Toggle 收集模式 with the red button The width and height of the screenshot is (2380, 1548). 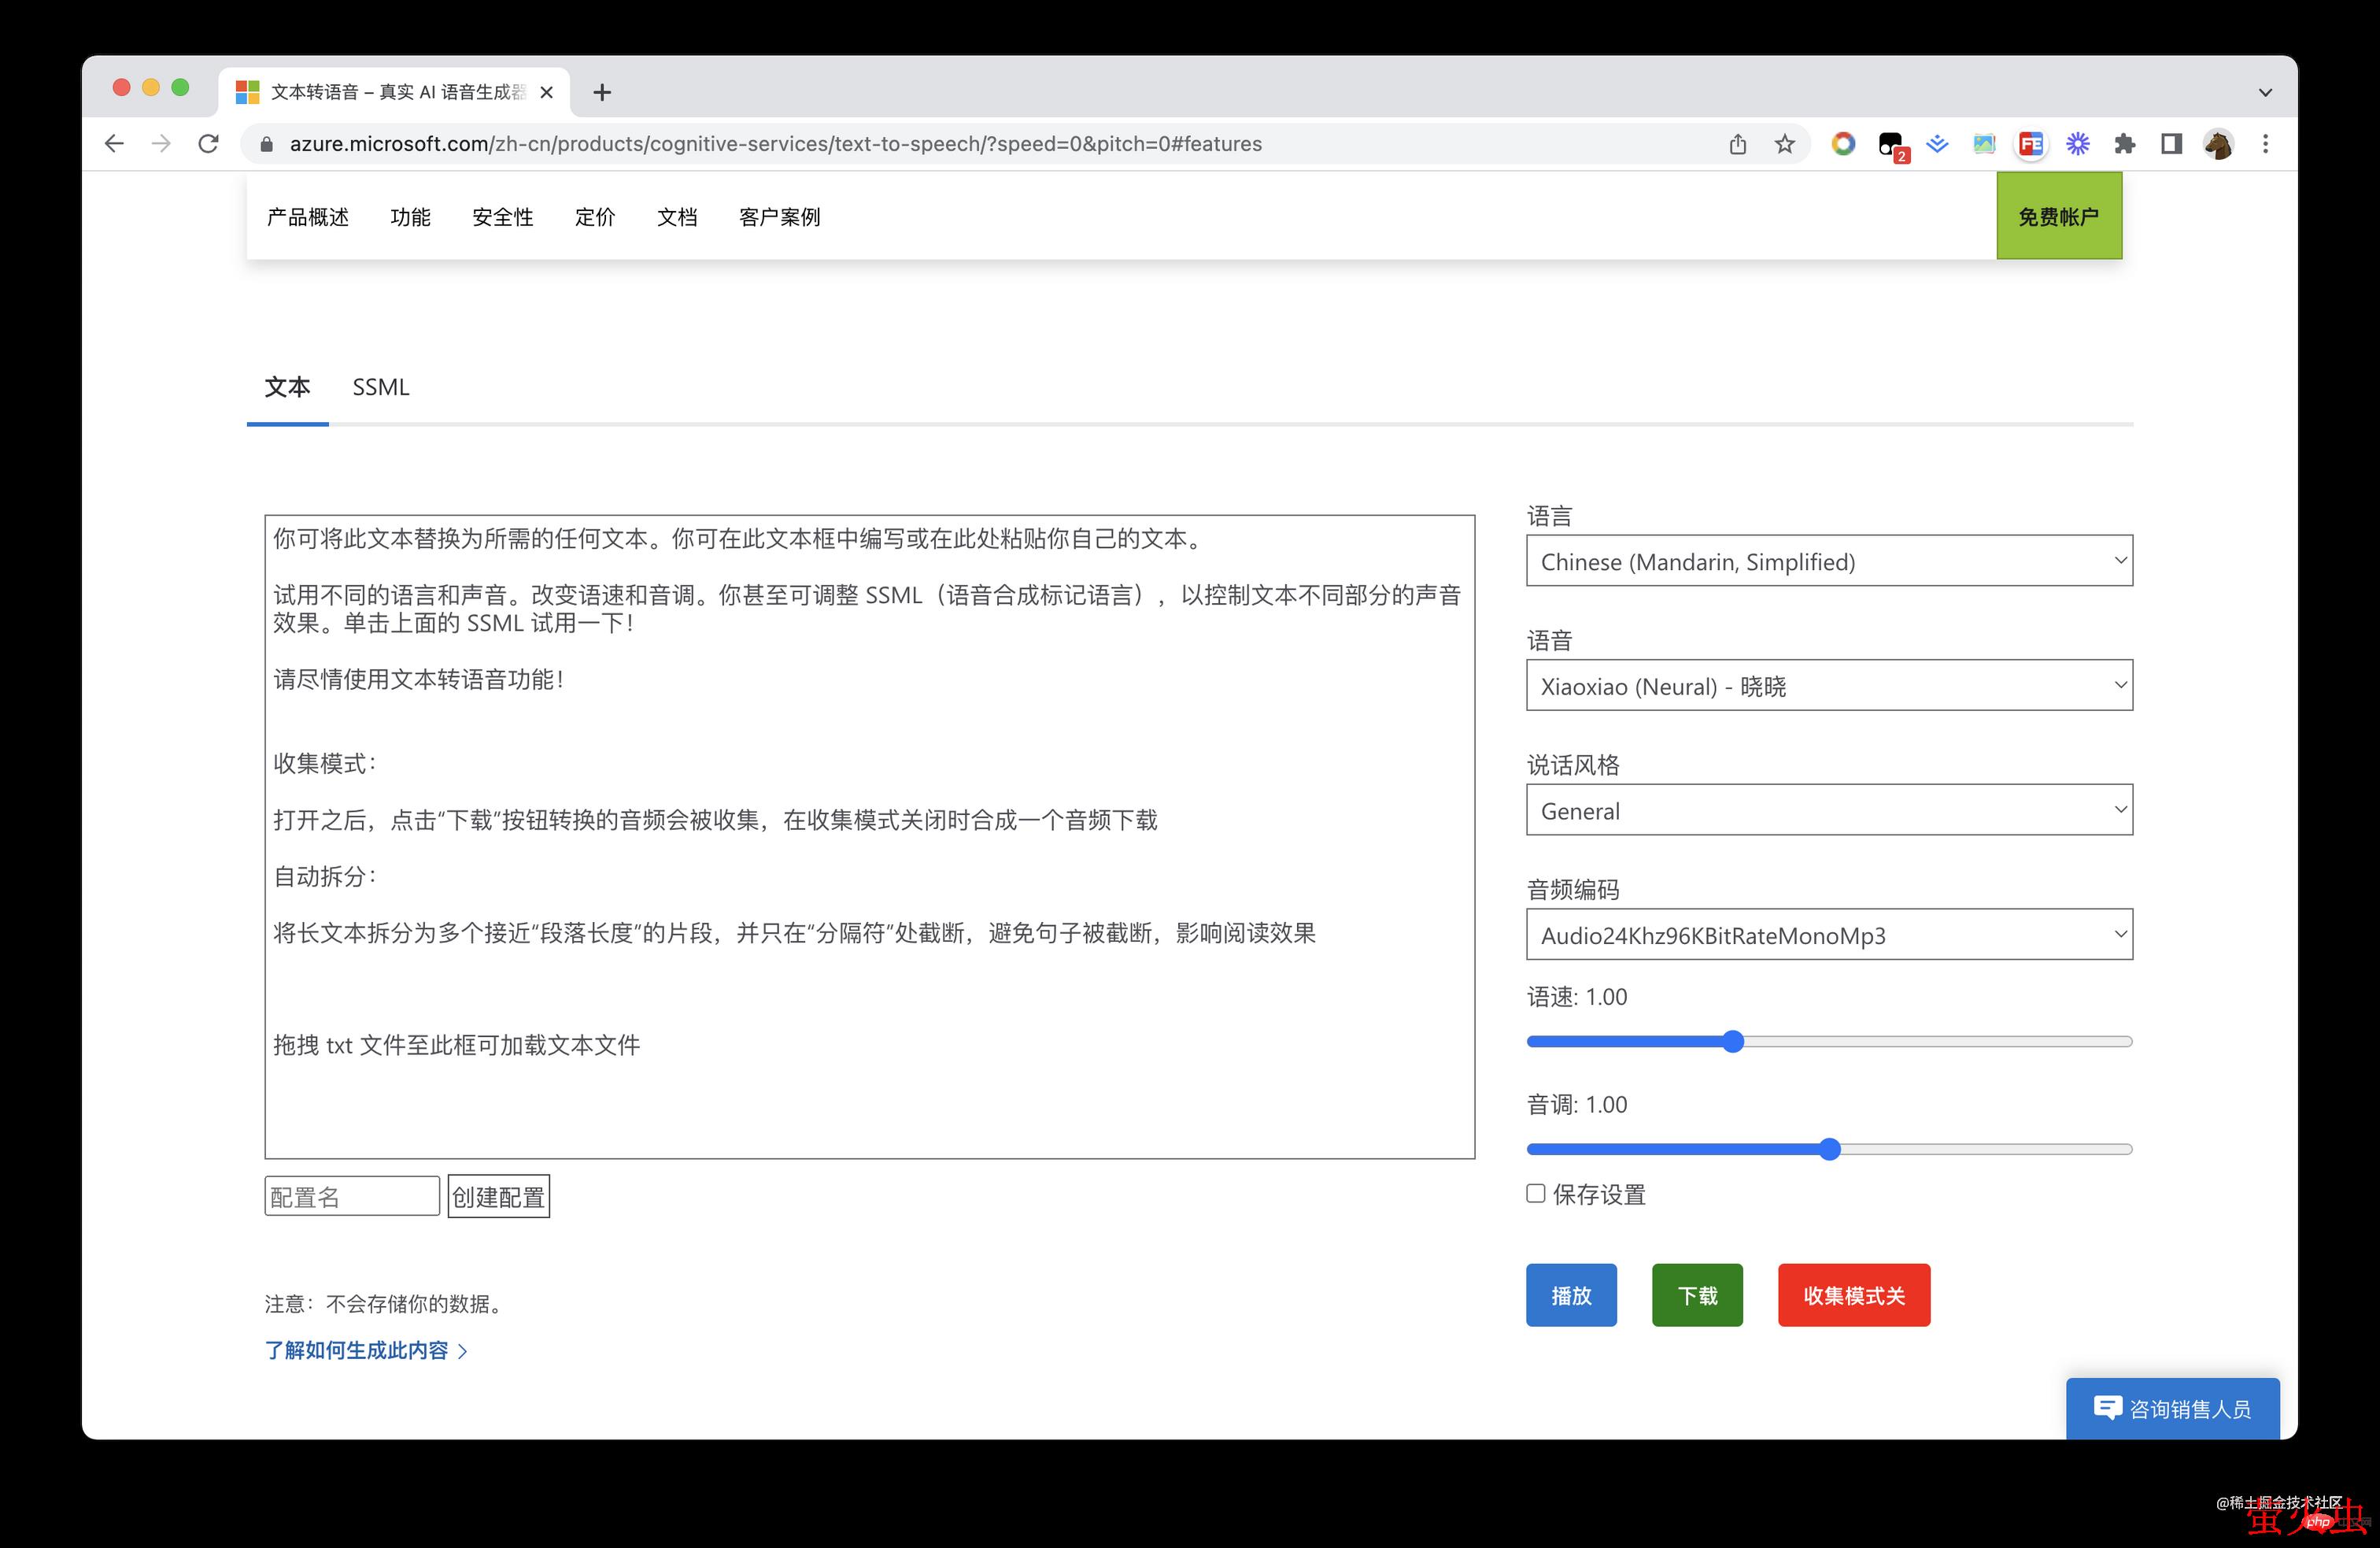[1853, 1294]
